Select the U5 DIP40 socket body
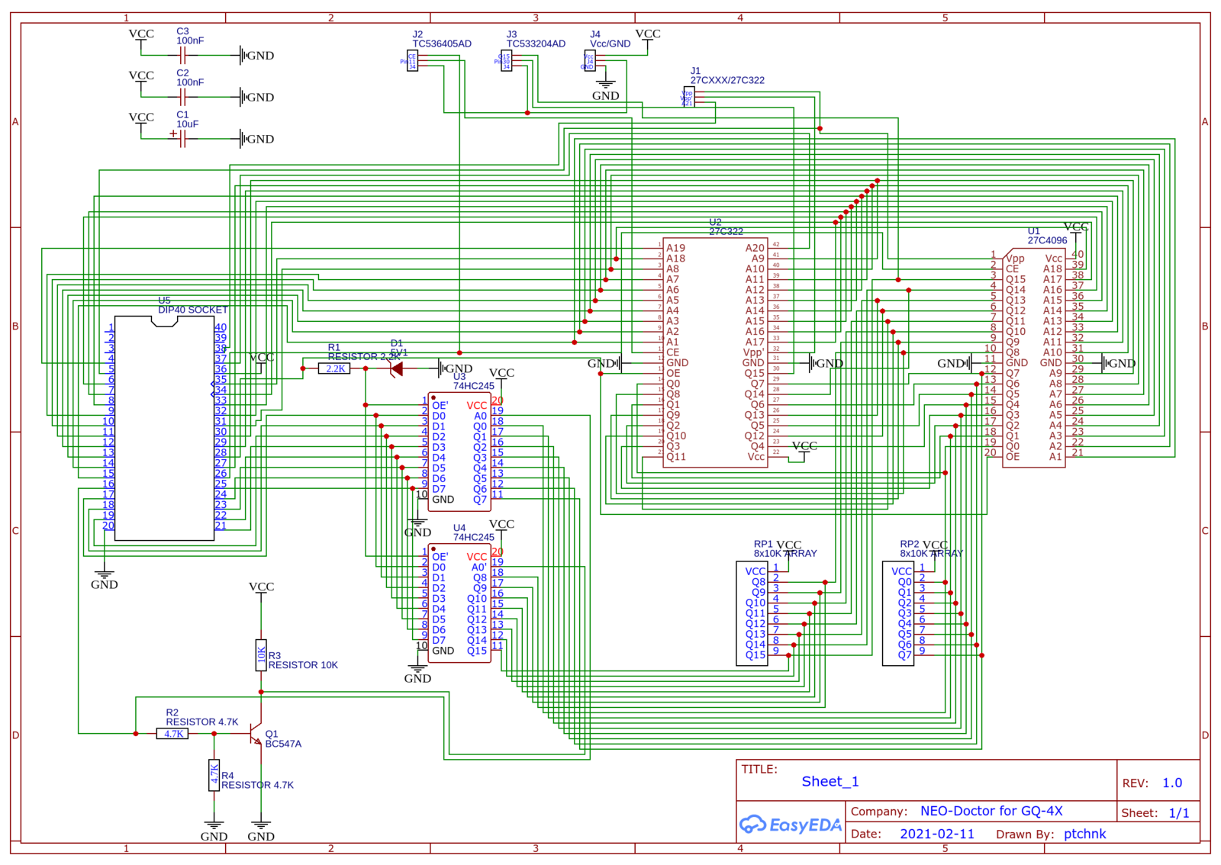Viewport: 1221px width, 865px height. coord(164,429)
